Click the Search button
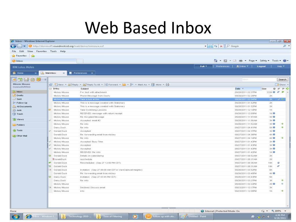The width and height of the screenshot is (296, 222). [282, 79]
